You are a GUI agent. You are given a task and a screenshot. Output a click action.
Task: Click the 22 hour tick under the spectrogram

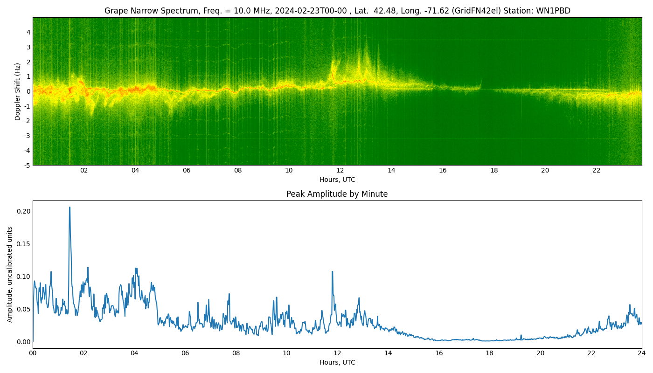tap(596, 170)
